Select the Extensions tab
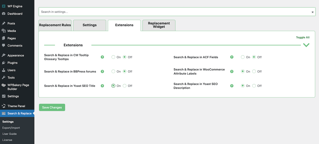The height and width of the screenshot is (144, 319). (x=124, y=25)
